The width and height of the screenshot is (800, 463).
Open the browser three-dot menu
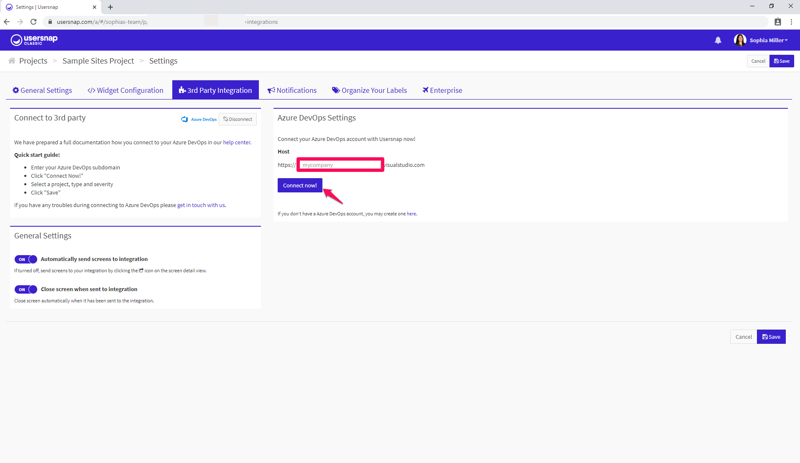click(791, 22)
